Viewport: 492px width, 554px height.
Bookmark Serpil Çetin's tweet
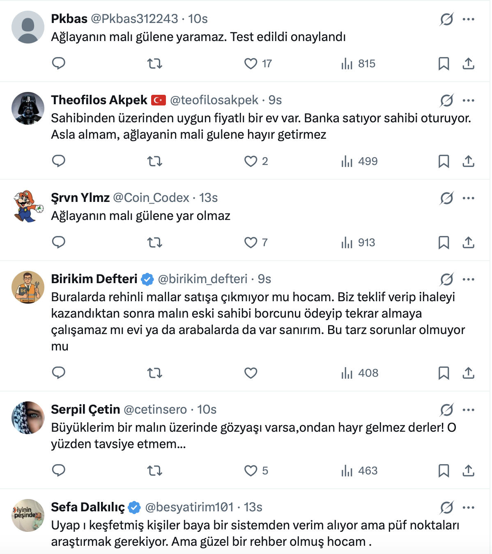click(444, 471)
